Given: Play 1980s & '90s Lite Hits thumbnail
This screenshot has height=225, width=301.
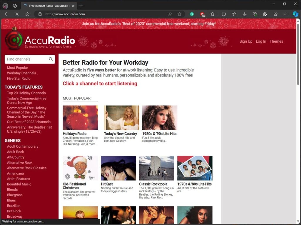Looking at the screenshot, I should pos(160,118).
